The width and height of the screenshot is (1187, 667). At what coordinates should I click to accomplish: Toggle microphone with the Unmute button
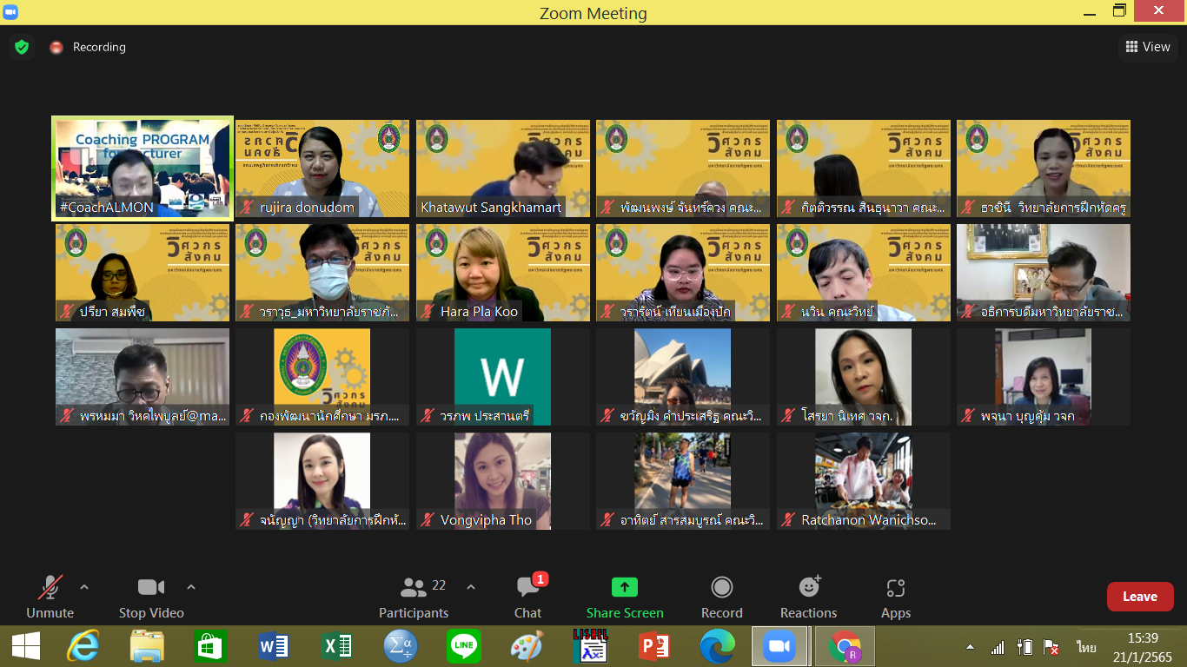click(50, 598)
